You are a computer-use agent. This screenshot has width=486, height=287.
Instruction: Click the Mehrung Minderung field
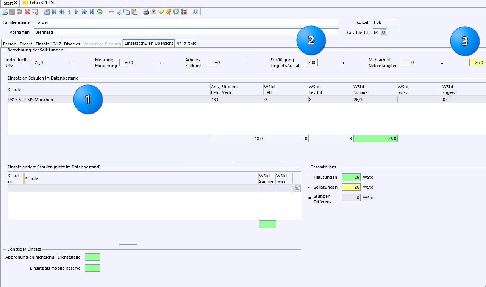click(127, 62)
